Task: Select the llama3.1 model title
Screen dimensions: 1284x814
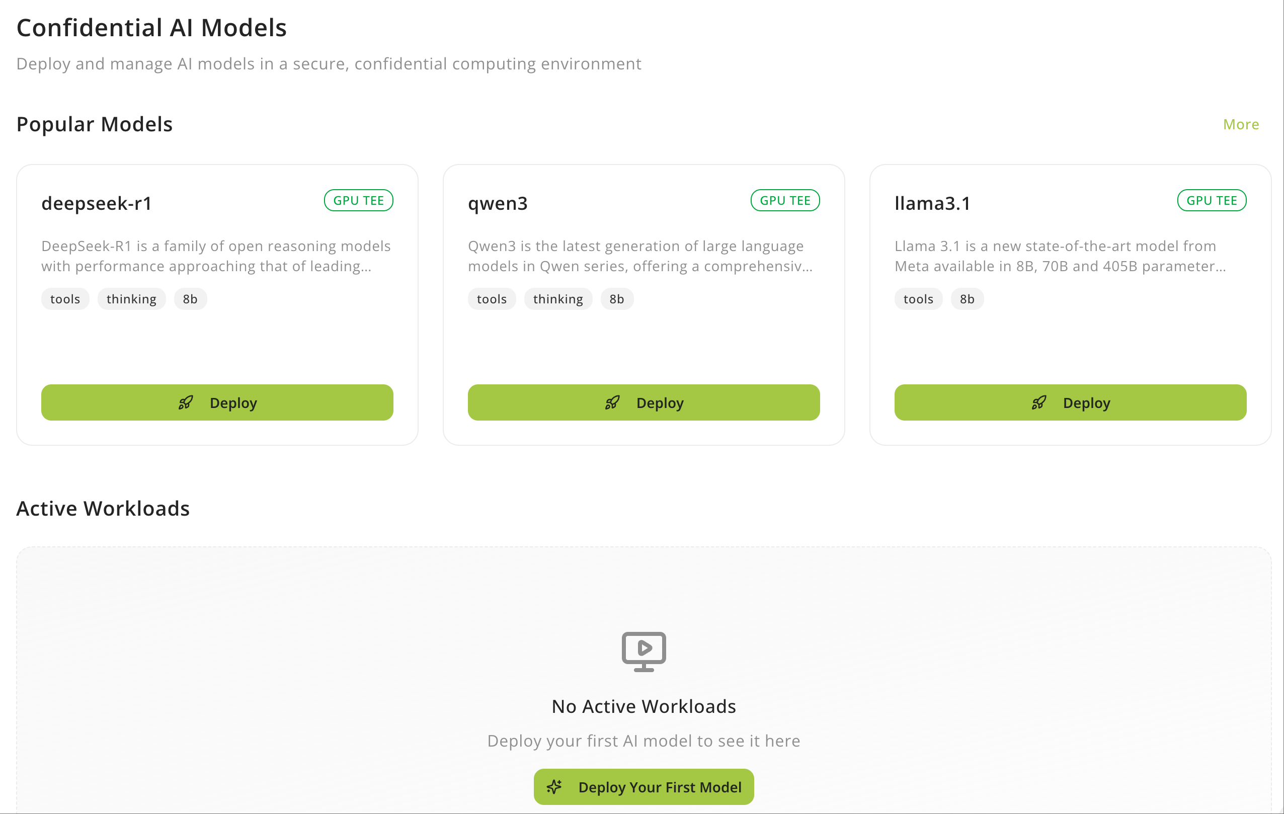Action: point(933,203)
